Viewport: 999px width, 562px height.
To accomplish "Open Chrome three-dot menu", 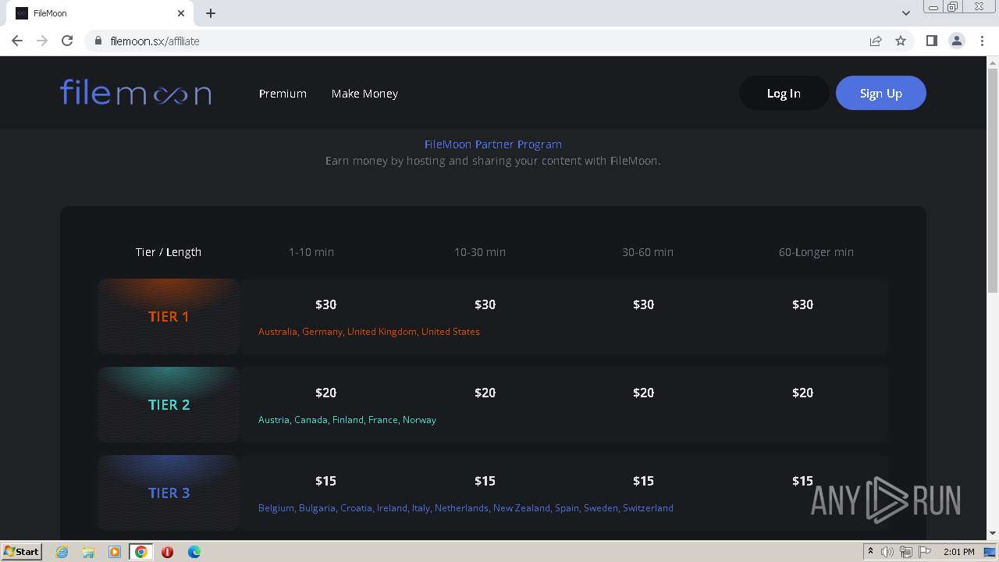I will pos(982,41).
